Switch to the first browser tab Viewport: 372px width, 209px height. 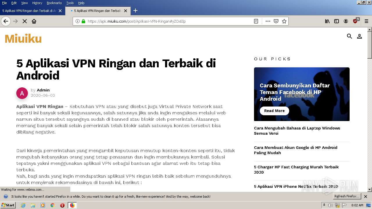[x=30, y=11]
